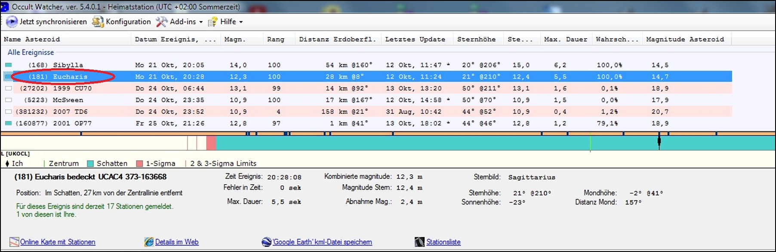Toggle the checkbox for (168) Sibylla

click(9, 65)
